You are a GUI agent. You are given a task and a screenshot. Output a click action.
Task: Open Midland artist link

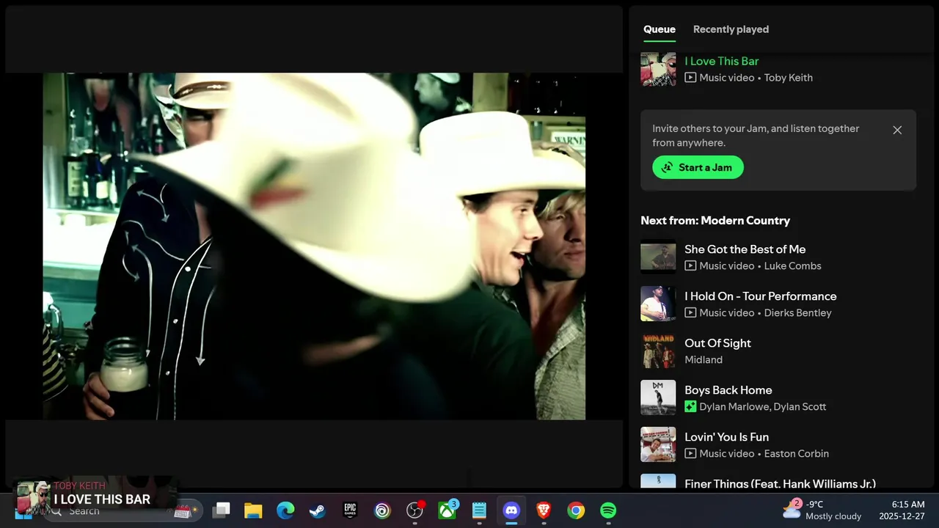[x=704, y=360]
